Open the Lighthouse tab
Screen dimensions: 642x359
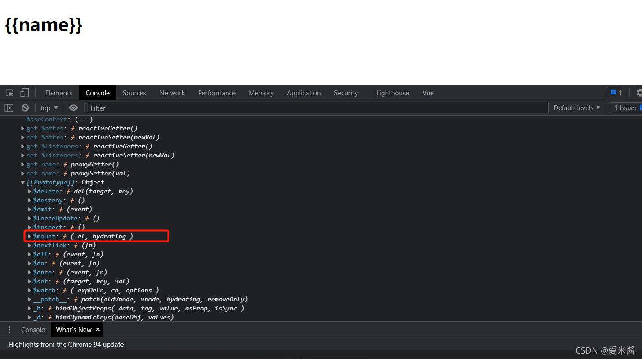[x=392, y=93]
